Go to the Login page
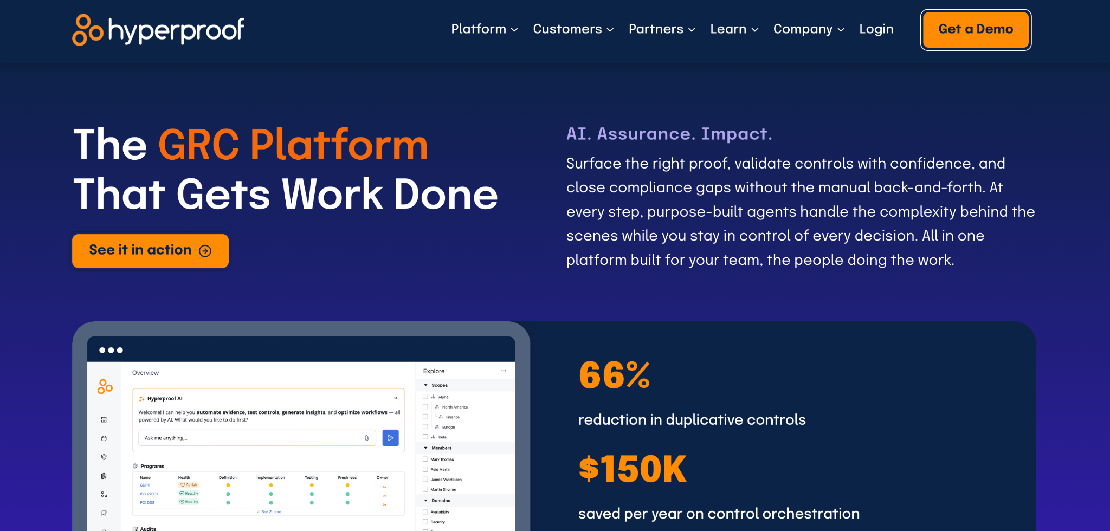This screenshot has height=531, width=1110. pos(876,29)
